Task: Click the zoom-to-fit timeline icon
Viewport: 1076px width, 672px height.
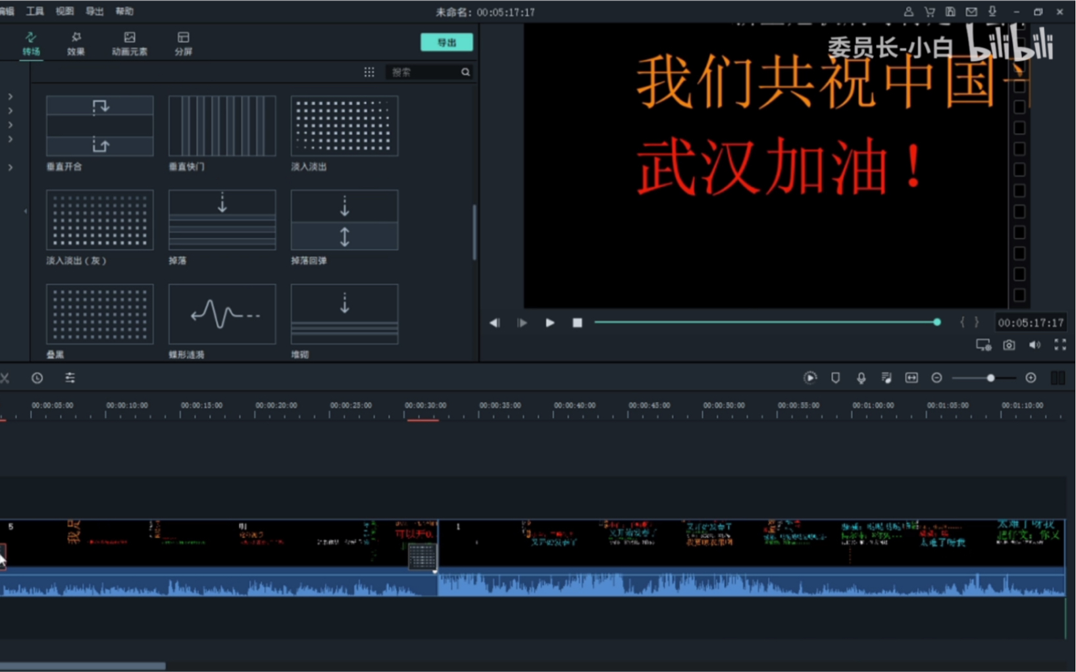Action: coord(911,378)
